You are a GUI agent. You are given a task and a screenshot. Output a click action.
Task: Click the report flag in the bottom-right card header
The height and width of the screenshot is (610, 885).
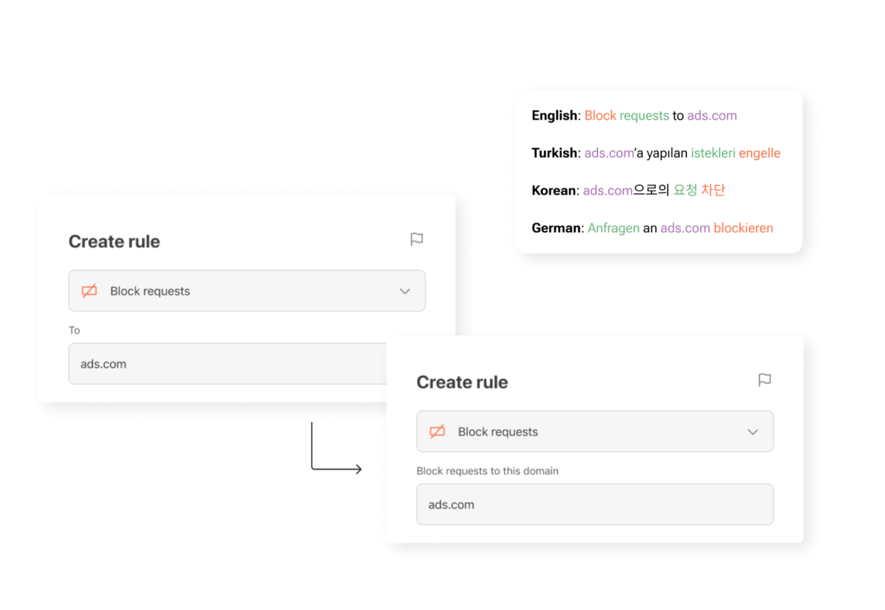coord(765,380)
